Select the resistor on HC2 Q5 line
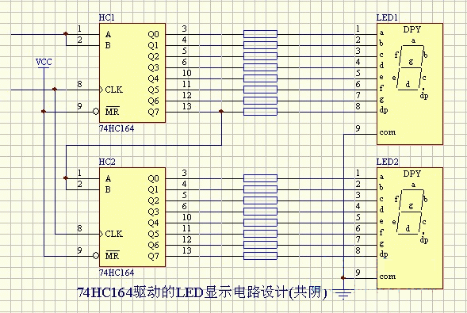This screenshot has height=313, width=467. click(x=260, y=234)
